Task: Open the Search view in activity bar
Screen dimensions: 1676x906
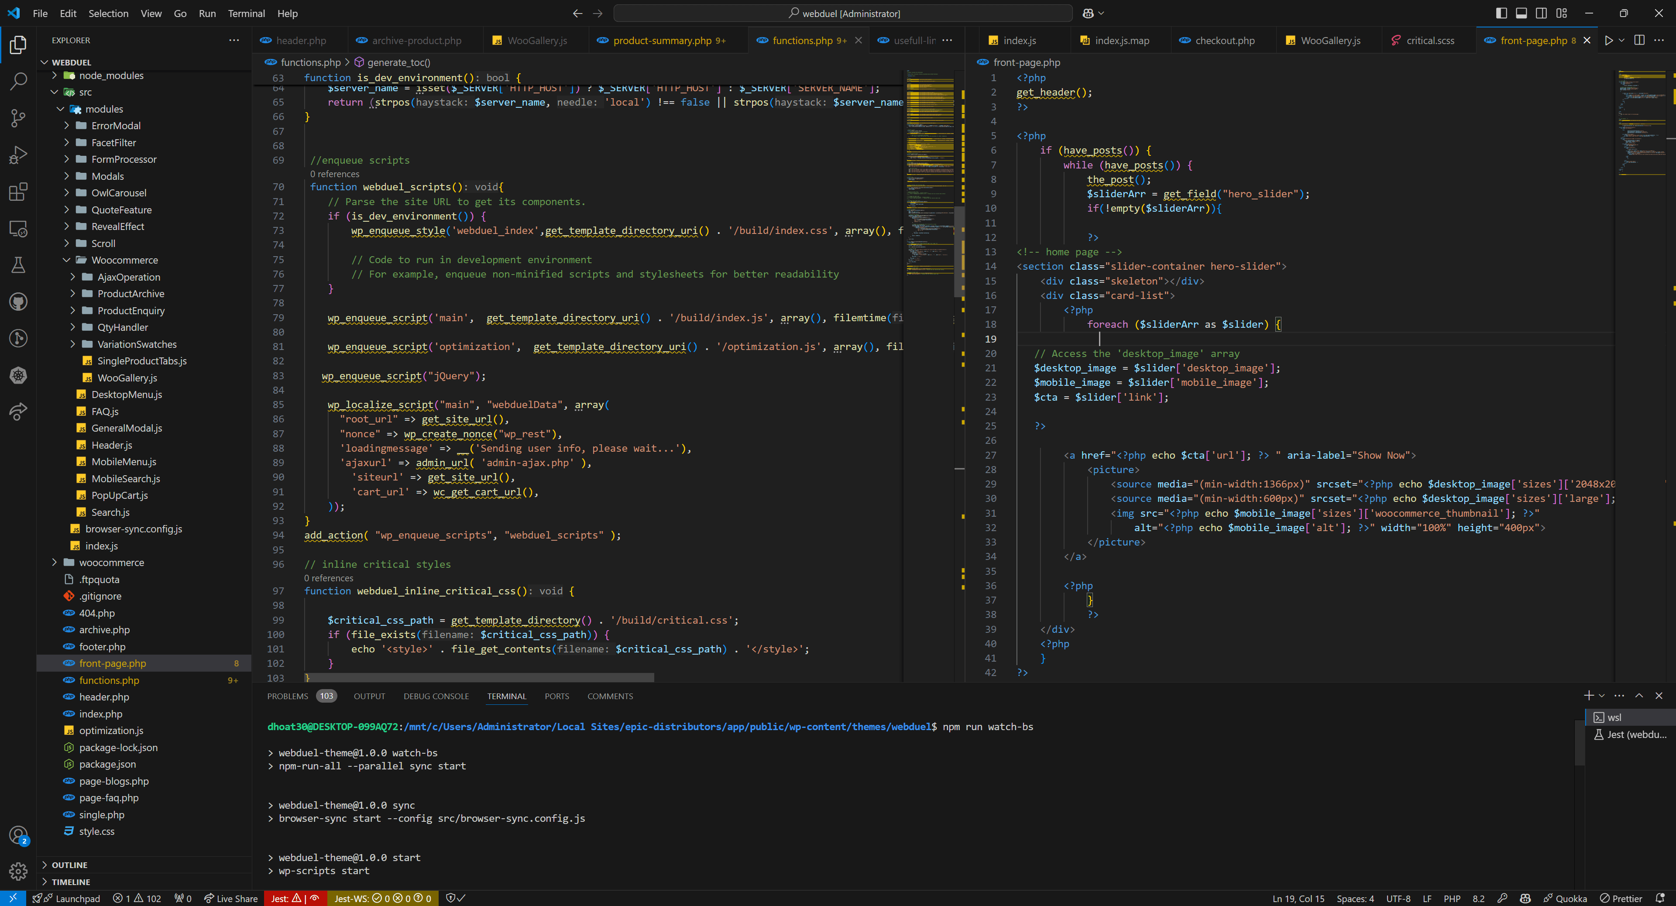Action: (18, 81)
